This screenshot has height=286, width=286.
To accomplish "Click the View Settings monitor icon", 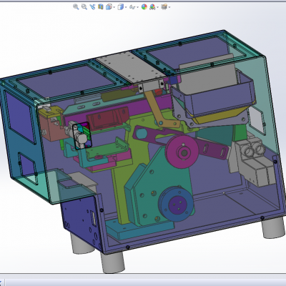I will click(x=164, y=7).
